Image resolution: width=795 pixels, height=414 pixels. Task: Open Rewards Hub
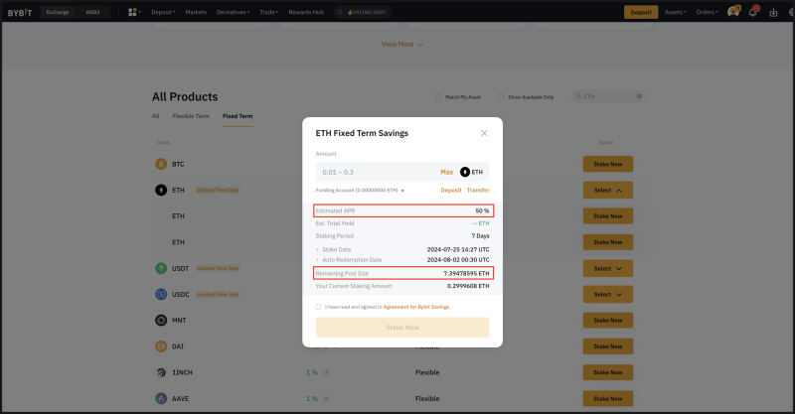tap(306, 12)
